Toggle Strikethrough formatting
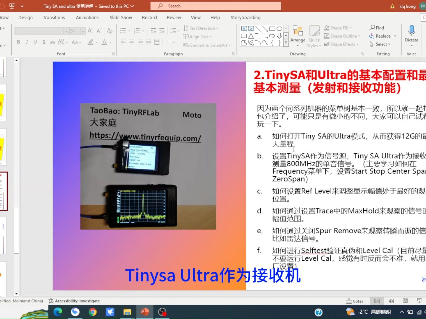 [52, 42]
